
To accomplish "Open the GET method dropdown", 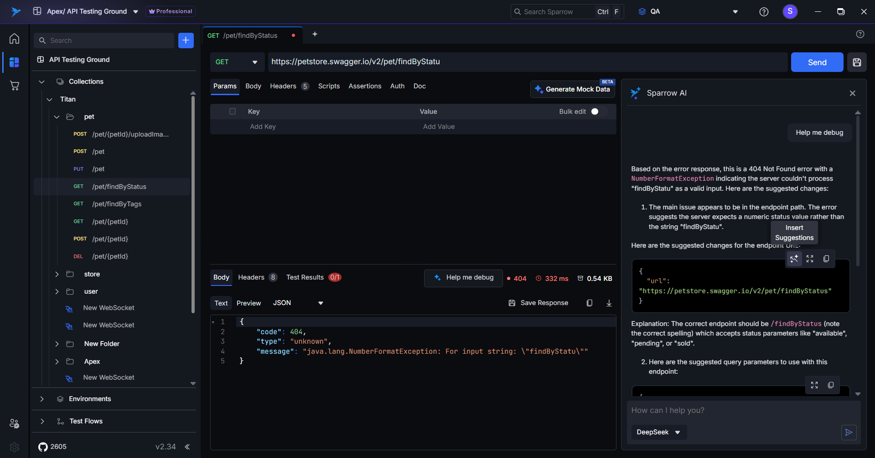I will [x=237, y=62].
